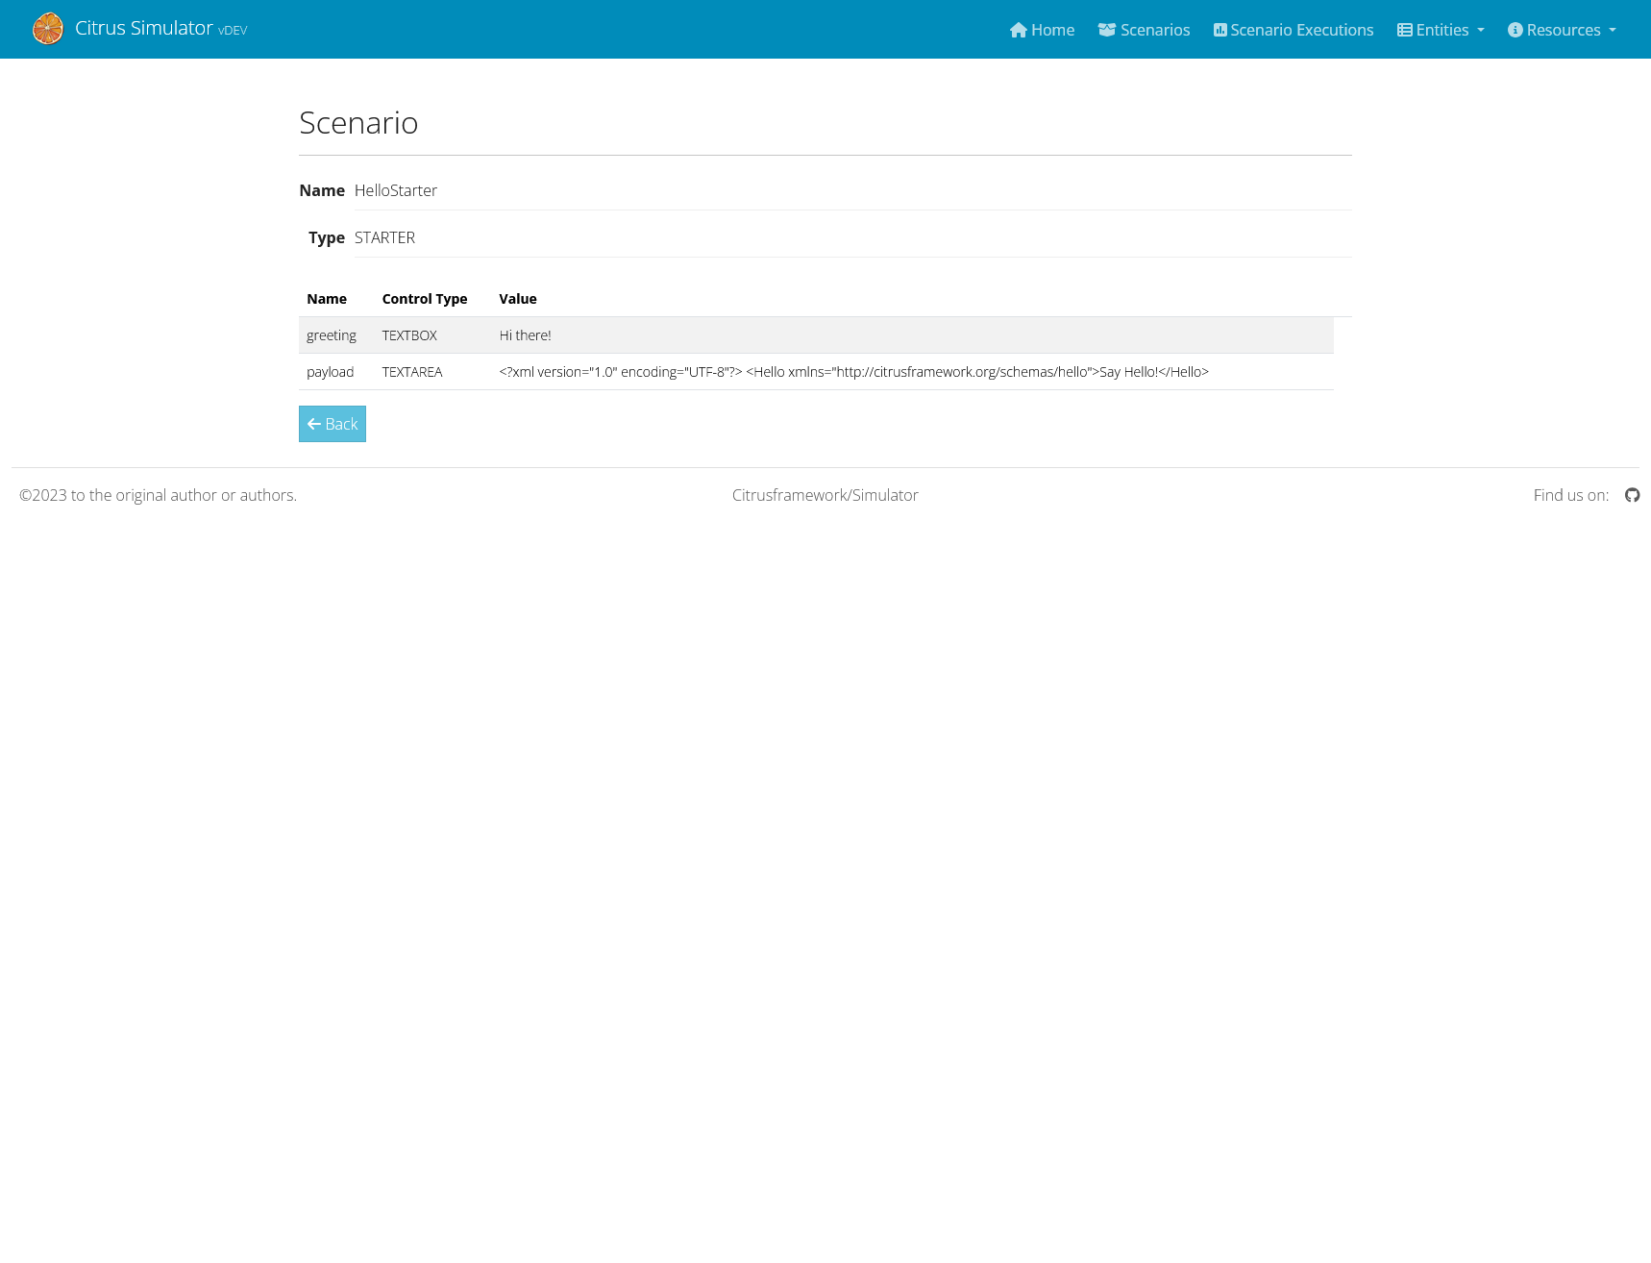The height and width of the screenshot is (1263, 1651).
Task: Click the left arrow icon on Back
Action: (x=313, y=424)
